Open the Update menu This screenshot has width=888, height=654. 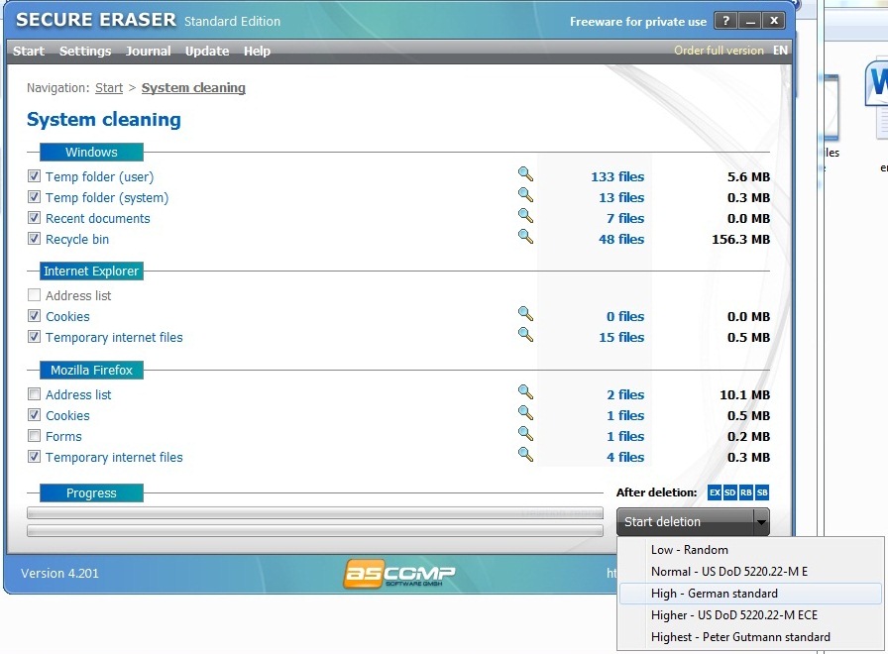coord(207,51)
